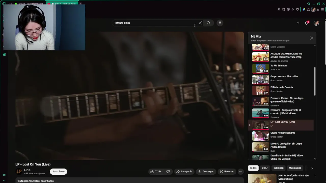This screenshot has width=326, height=183.
Task: Click the magnifier search button
Action: click(x=208, y=23)
